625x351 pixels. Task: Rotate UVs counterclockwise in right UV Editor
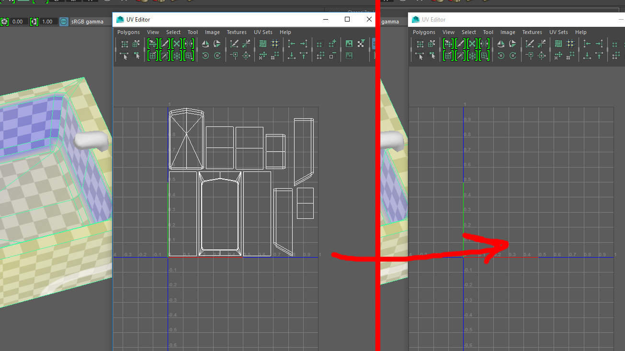coord(501,56)
